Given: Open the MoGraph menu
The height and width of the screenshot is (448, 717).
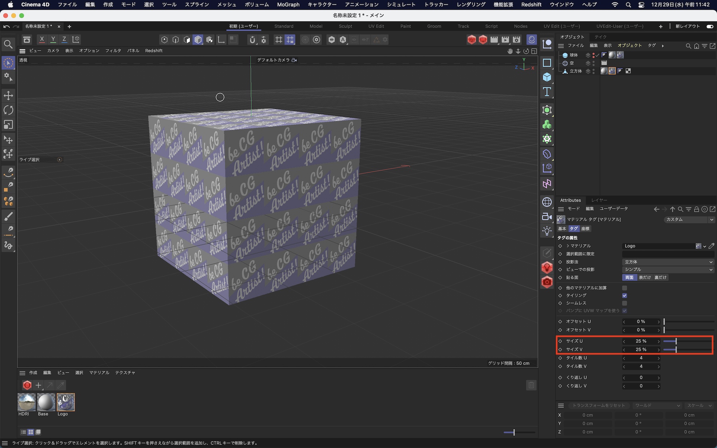Looking at the screenshot, I should click(288, 5).
